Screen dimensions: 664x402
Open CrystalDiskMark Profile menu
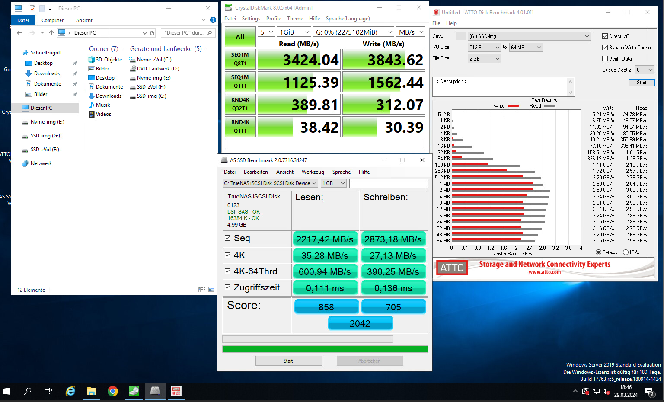coord(274,19)
